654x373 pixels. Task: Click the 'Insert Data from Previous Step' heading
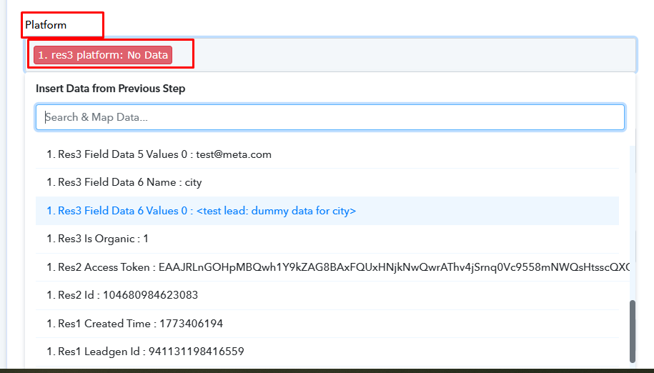tap(110, 89)
